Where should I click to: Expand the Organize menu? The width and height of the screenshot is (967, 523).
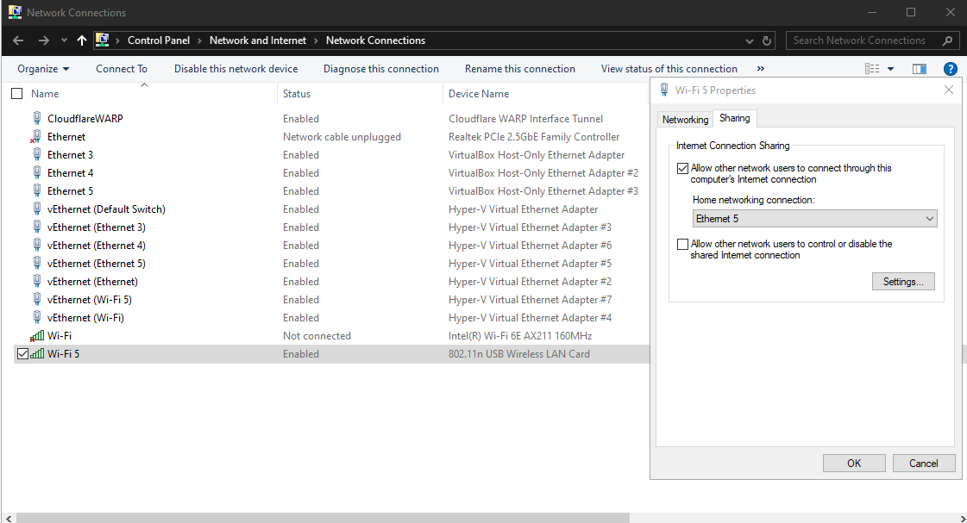point(42,69)
